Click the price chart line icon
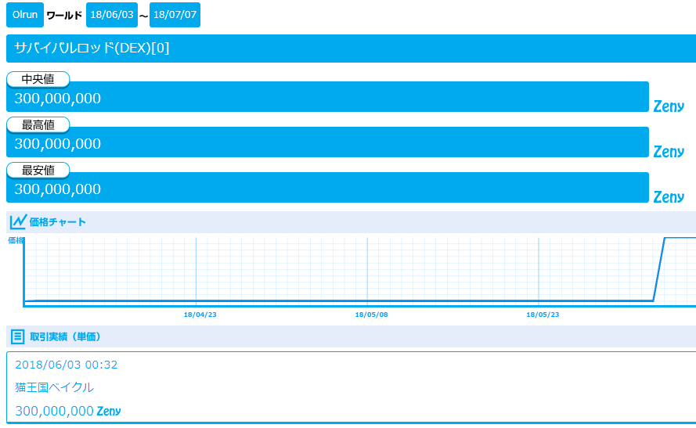The image size is (696, 428). point(18,221)
